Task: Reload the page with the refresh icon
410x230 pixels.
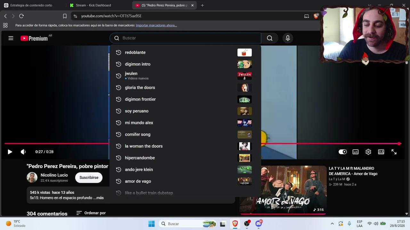Action: (21, 16)
